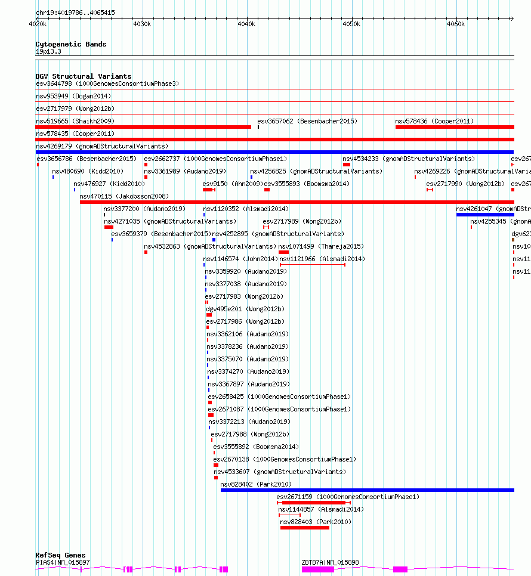Screen dimensions: 531x576
Task: Click nsv3372213 (Audano2019) label
Action: (x=249, y=422)
